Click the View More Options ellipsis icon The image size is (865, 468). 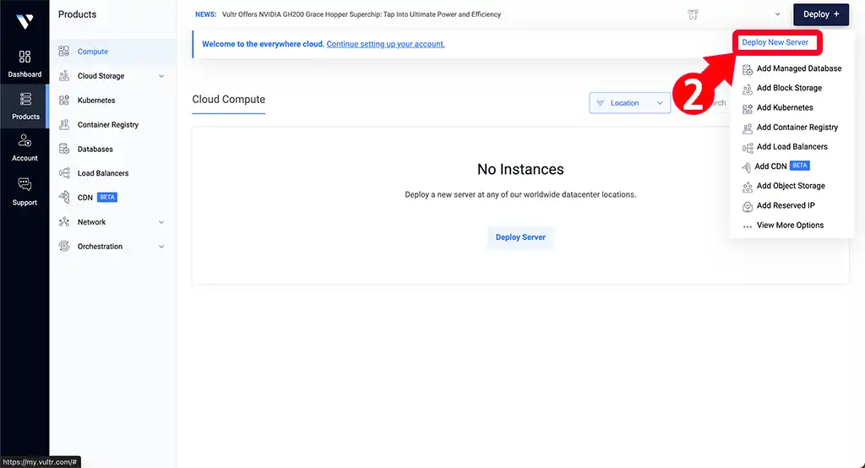click(x=748, y=226)
